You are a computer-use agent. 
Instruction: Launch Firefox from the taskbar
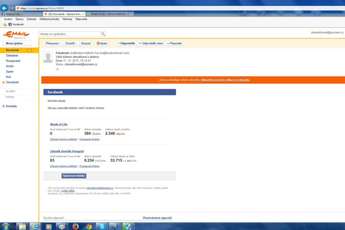(75, 226)
